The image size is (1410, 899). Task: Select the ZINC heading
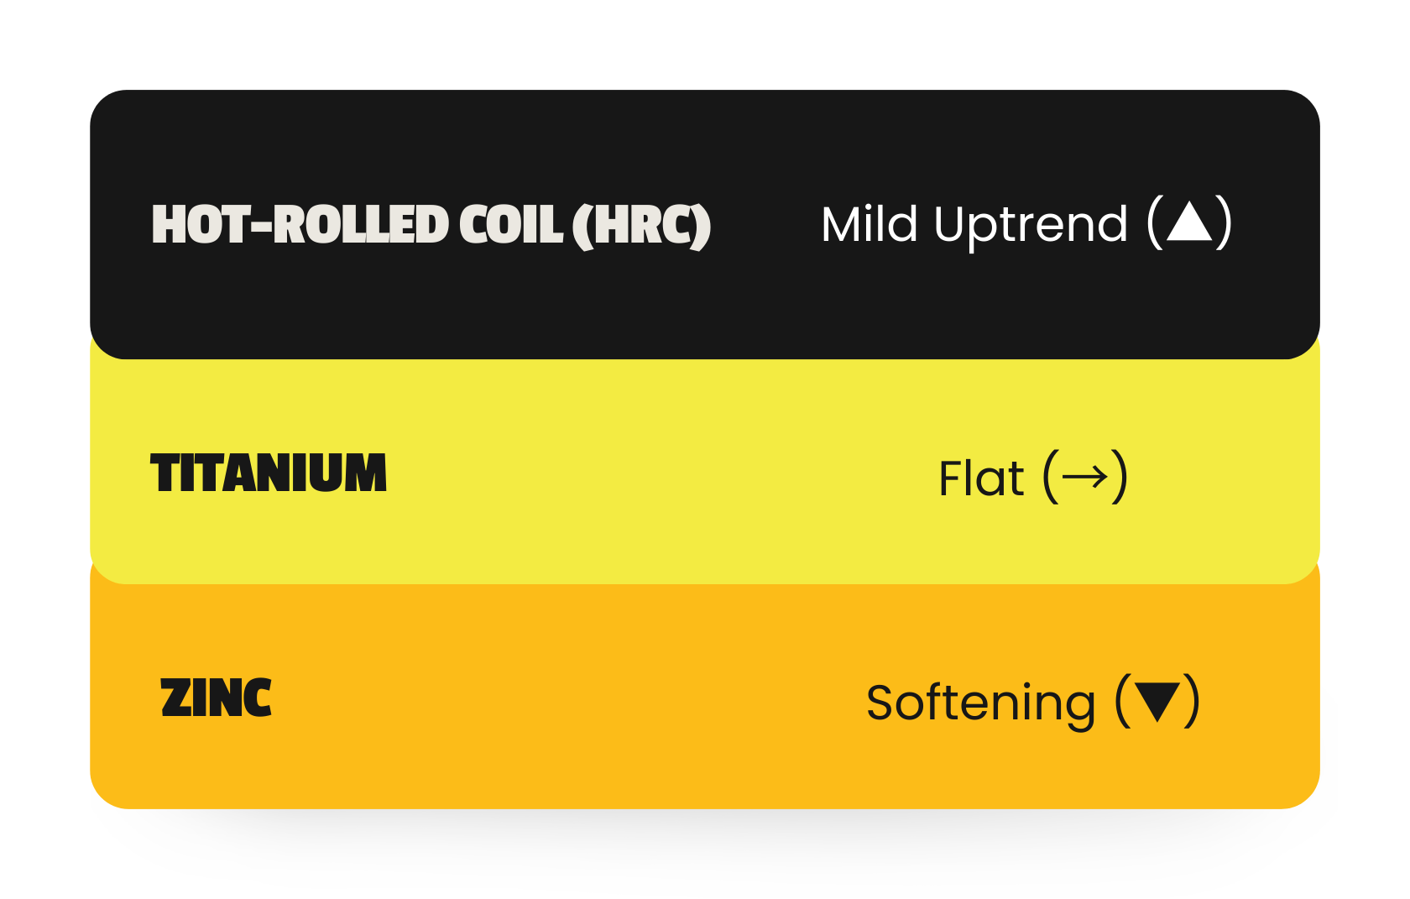[216, 698]
